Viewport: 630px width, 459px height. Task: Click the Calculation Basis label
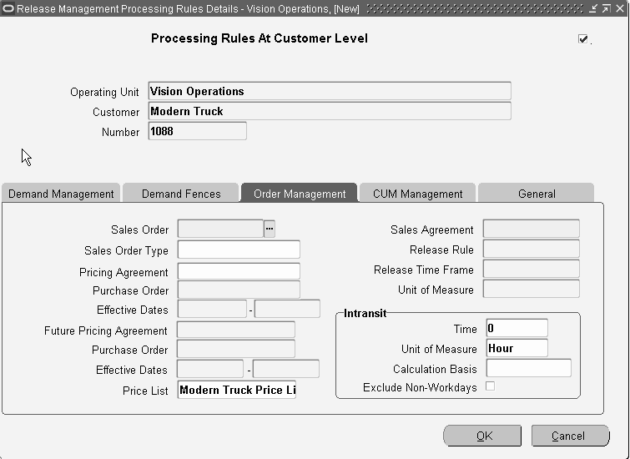tap(435, 369)
